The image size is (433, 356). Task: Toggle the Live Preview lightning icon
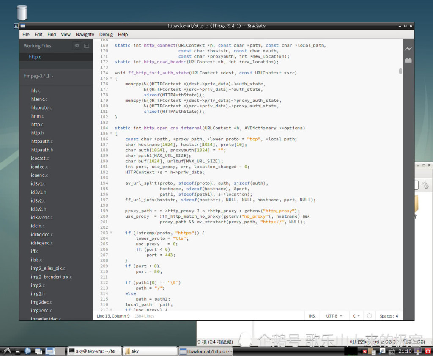coord(408,49)
